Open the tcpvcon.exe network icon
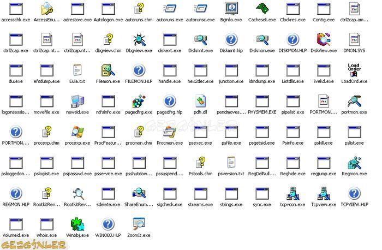Image resolution: width=382 pixels, height=250 pixels. click(293, 193)
